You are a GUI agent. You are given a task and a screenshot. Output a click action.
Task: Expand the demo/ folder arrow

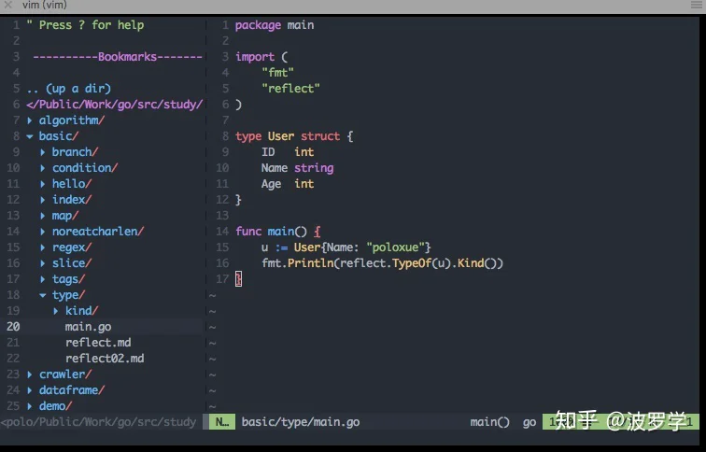[x=30, y=405]
